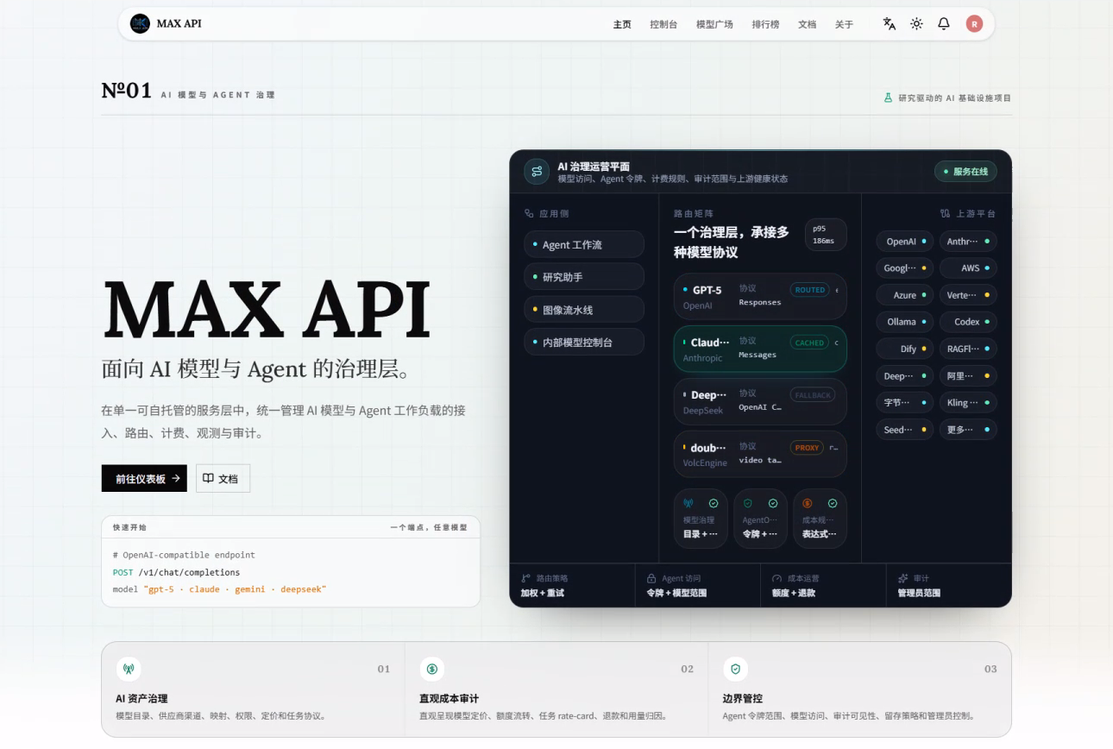Viewport: 1113px width, 749px height.
Task: Select the RAGFl… upstream chip
Action: coord(968,349)
